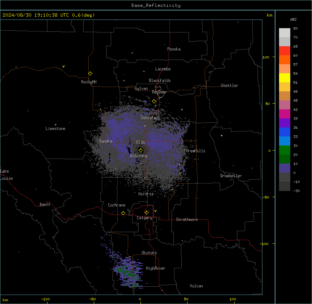Select the green 20-30 dBZ legend band
Image resolution: width=312 pixels, height=304 pixels.
[284, 150]
